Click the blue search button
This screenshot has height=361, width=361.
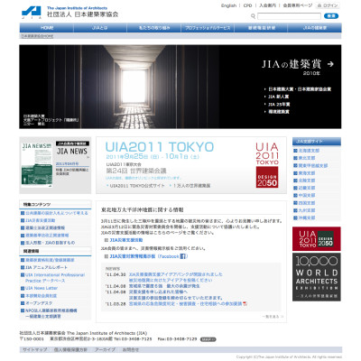pyautogui.click(x=331, y=16)
